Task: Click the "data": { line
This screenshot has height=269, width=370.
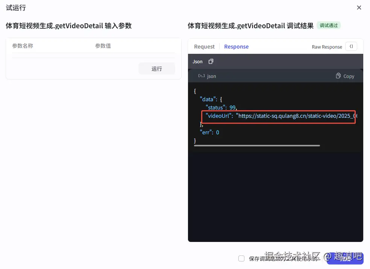Action: click(211, 99)
